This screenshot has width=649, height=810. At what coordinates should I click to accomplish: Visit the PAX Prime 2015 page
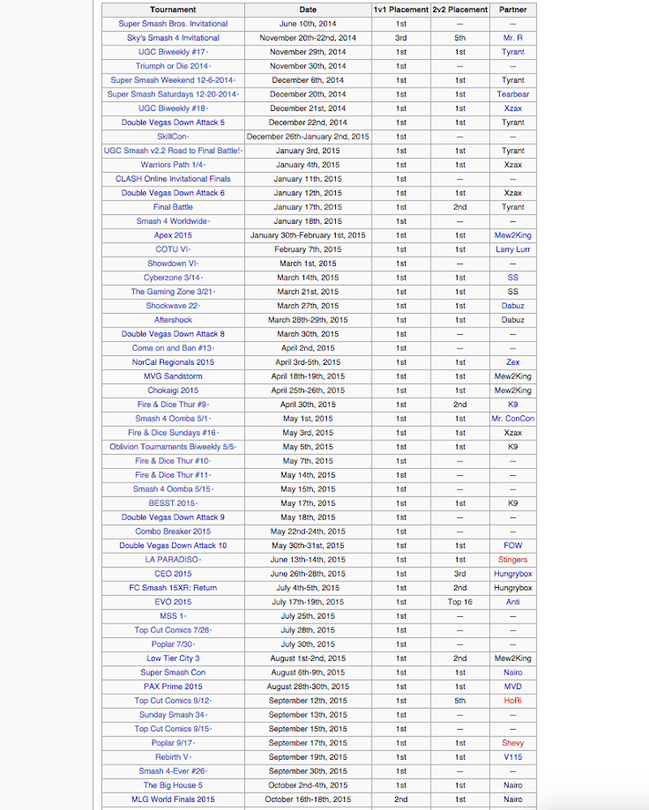173,687
